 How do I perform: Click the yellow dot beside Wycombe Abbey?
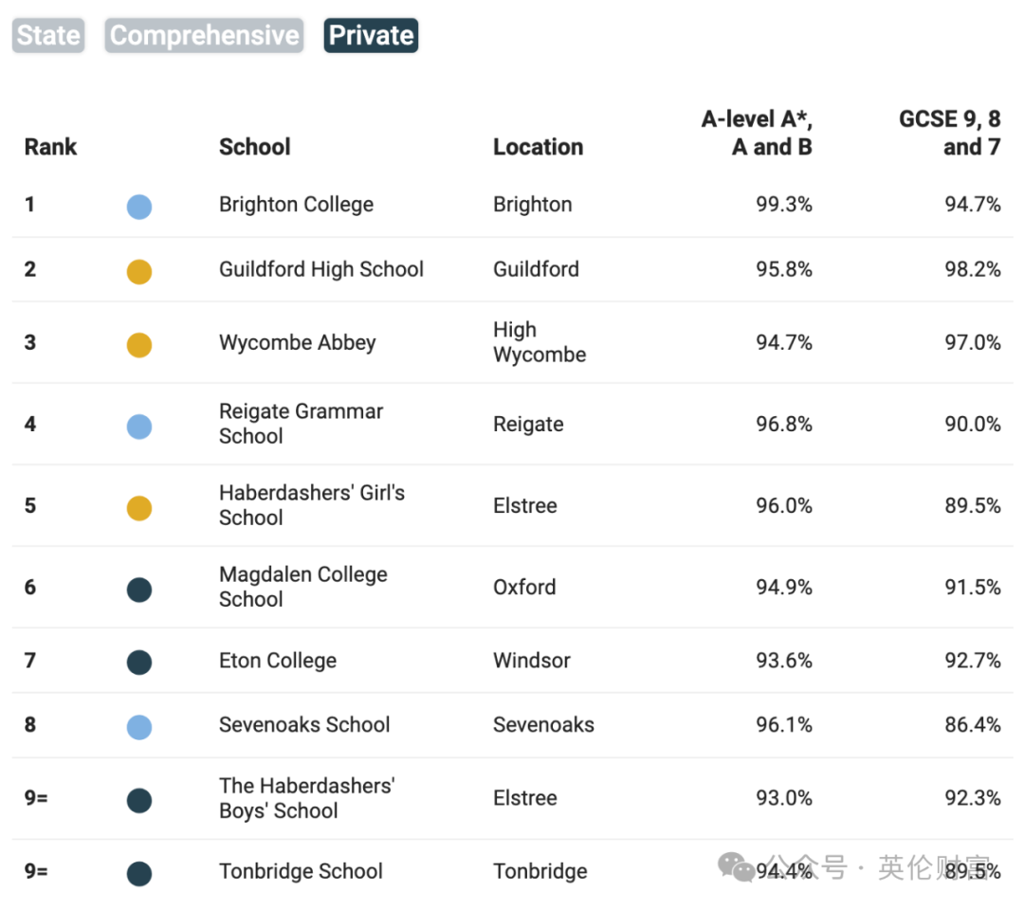[139, 345]
